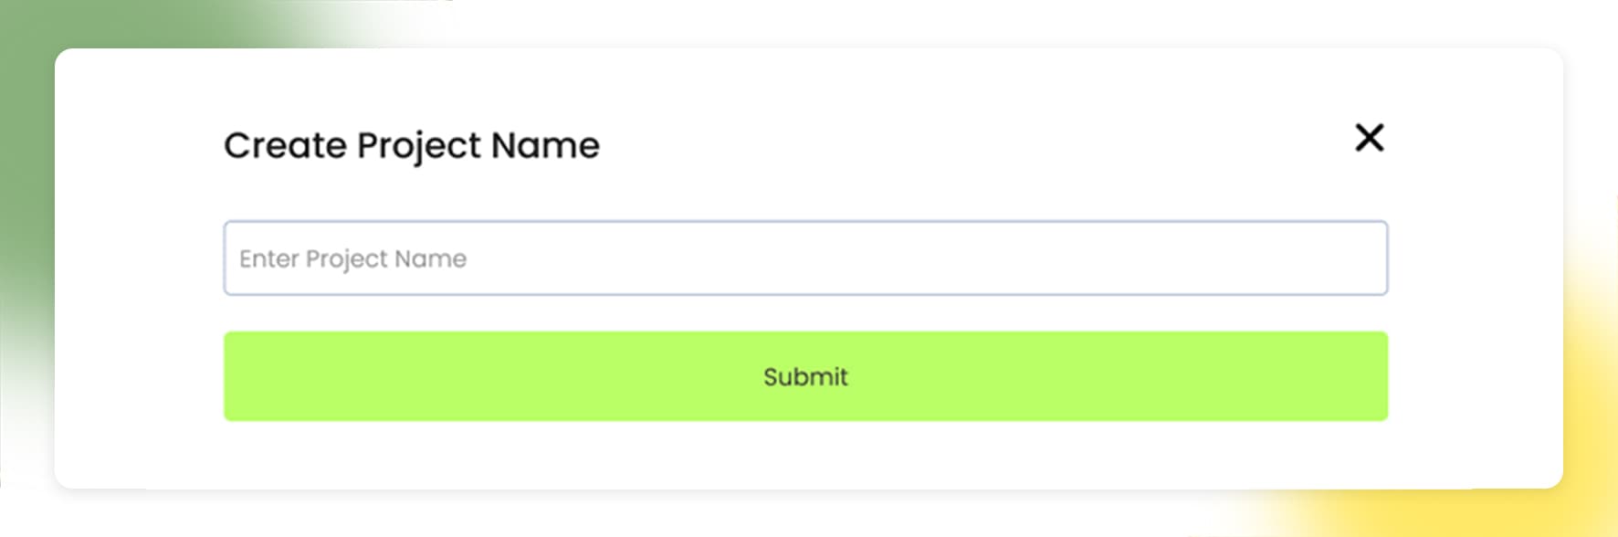
Task: Focus the Enter Project Name field
Action: tap(805, 258)
